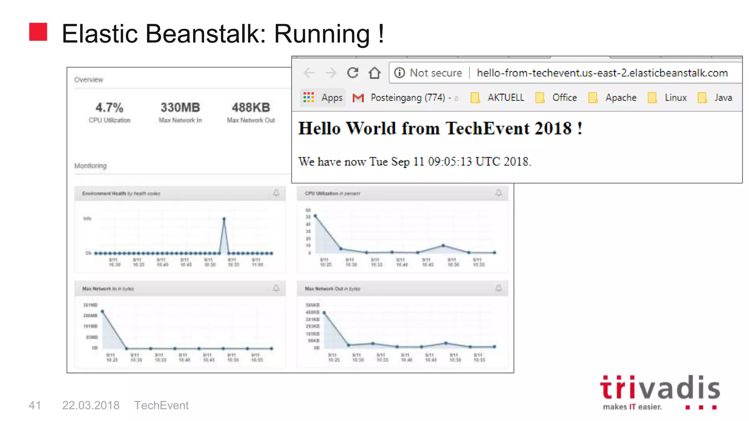Set alarm bell on Max Network Out chart

click(x=498, y=288)
